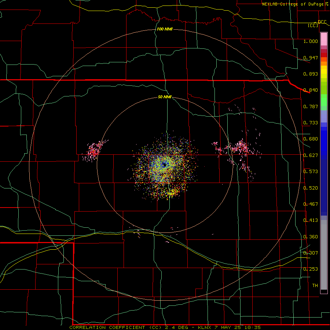Select the 0.413 legend value
This screenshot has width=330, height=330.
pyautogui.click(x=311, y=220)
